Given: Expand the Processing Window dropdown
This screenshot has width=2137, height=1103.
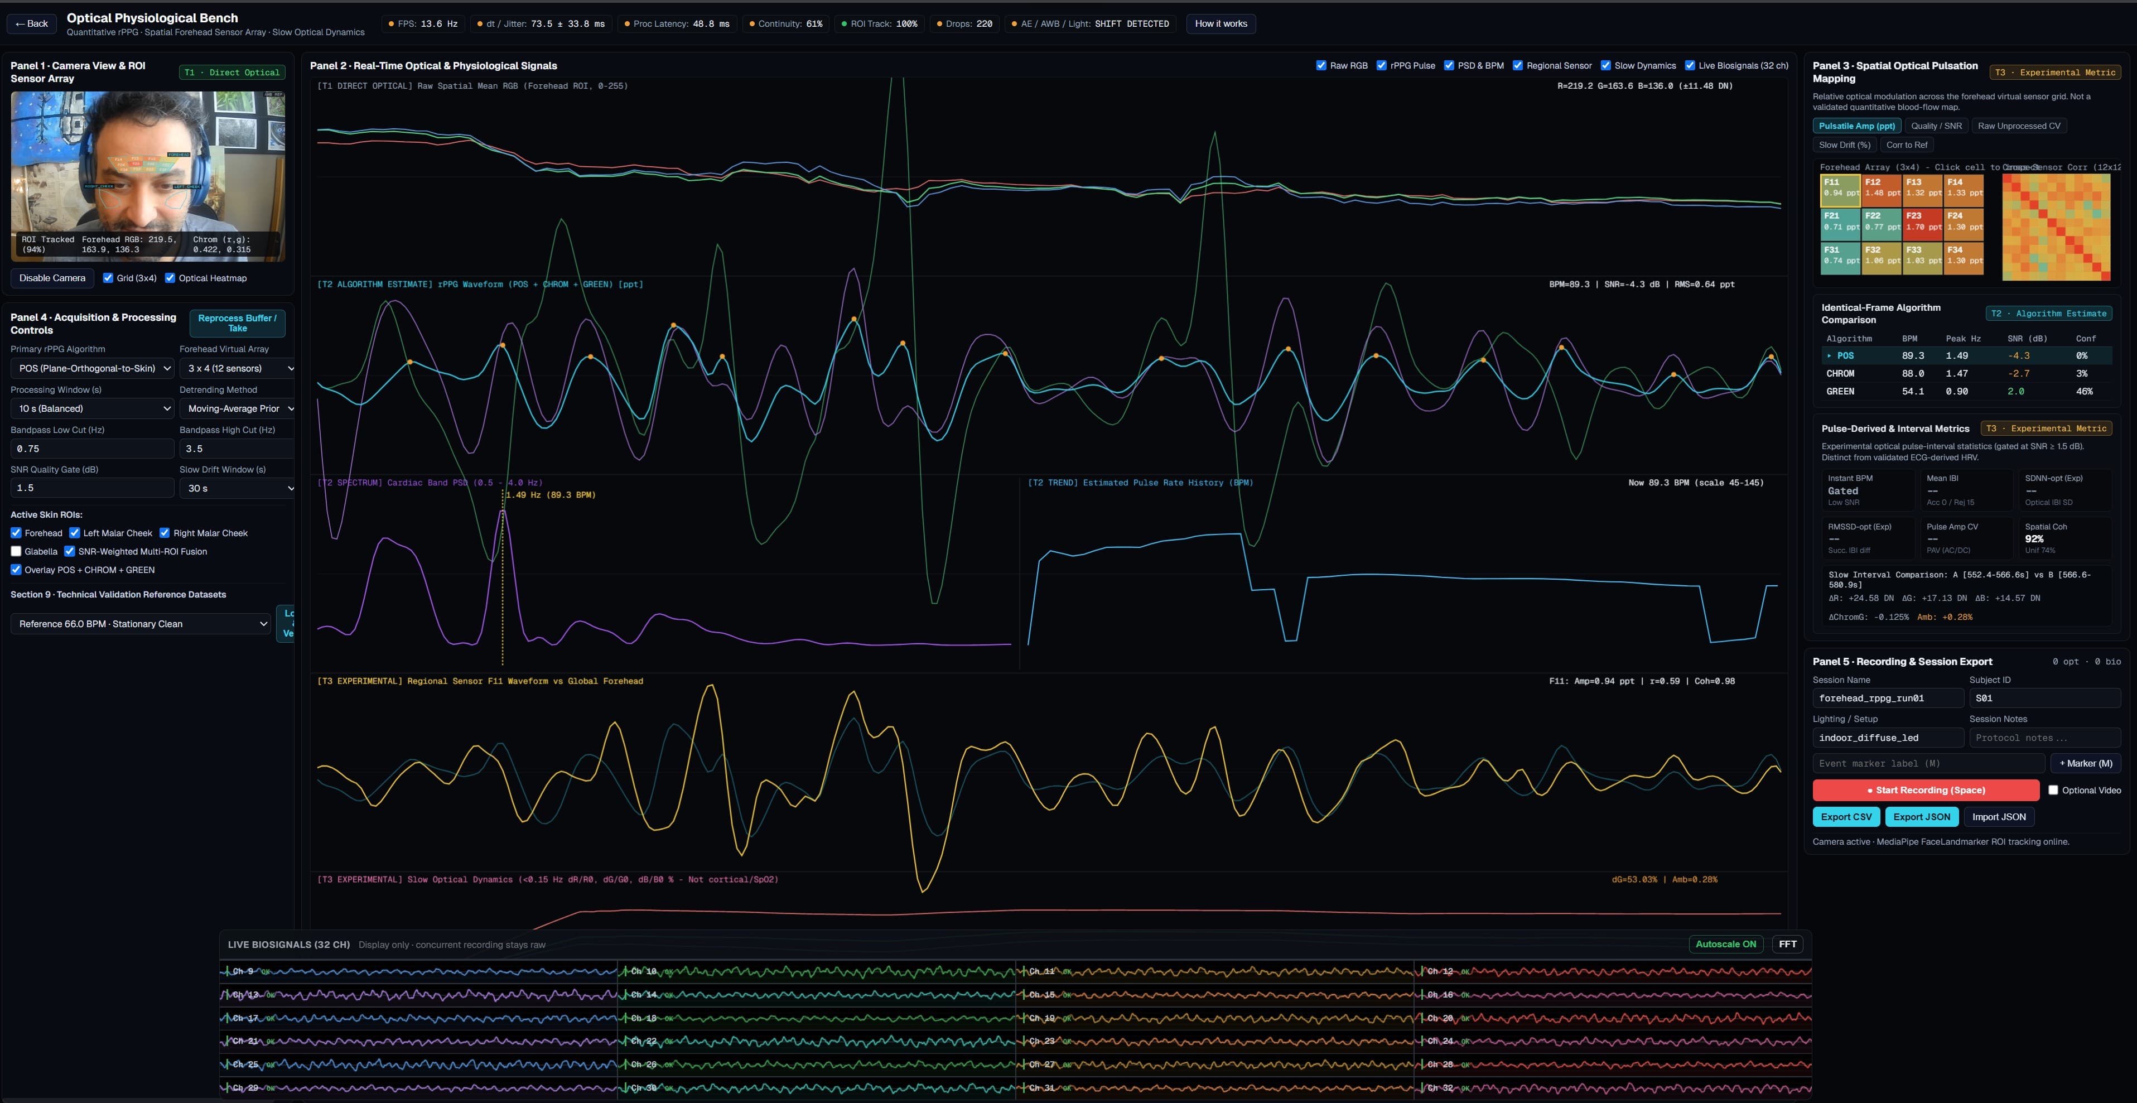Looking at the screenshot, I should coord(92,408).
